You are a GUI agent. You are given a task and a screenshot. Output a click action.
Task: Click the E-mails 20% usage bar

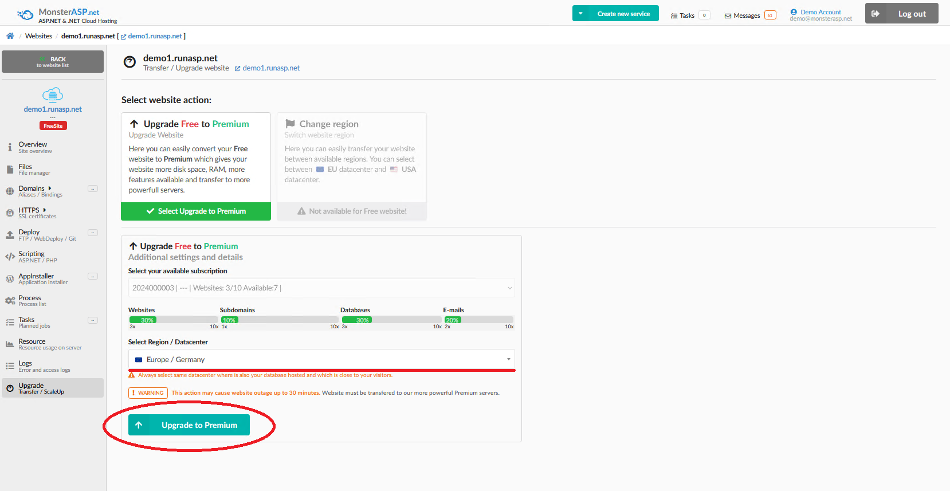(478, 320)
